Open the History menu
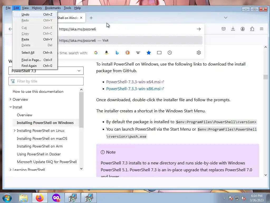 point(37,8)
